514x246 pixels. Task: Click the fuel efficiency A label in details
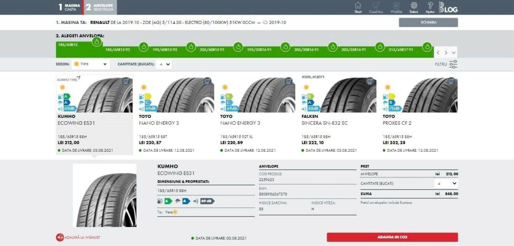pos(168,201)
